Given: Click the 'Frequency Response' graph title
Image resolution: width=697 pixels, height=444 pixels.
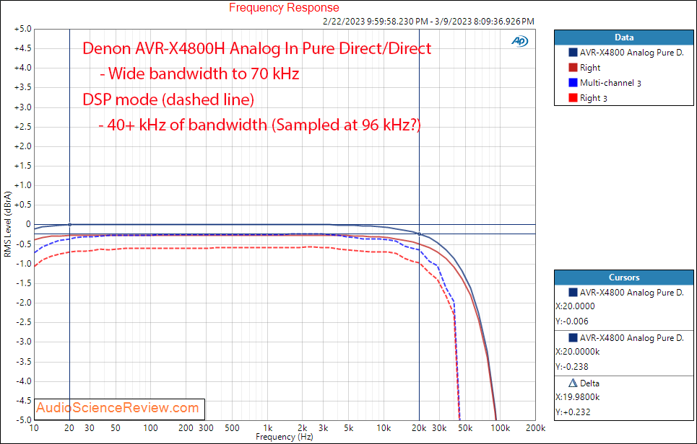Looking at the screenshot, I should click(x=284, y=7).
